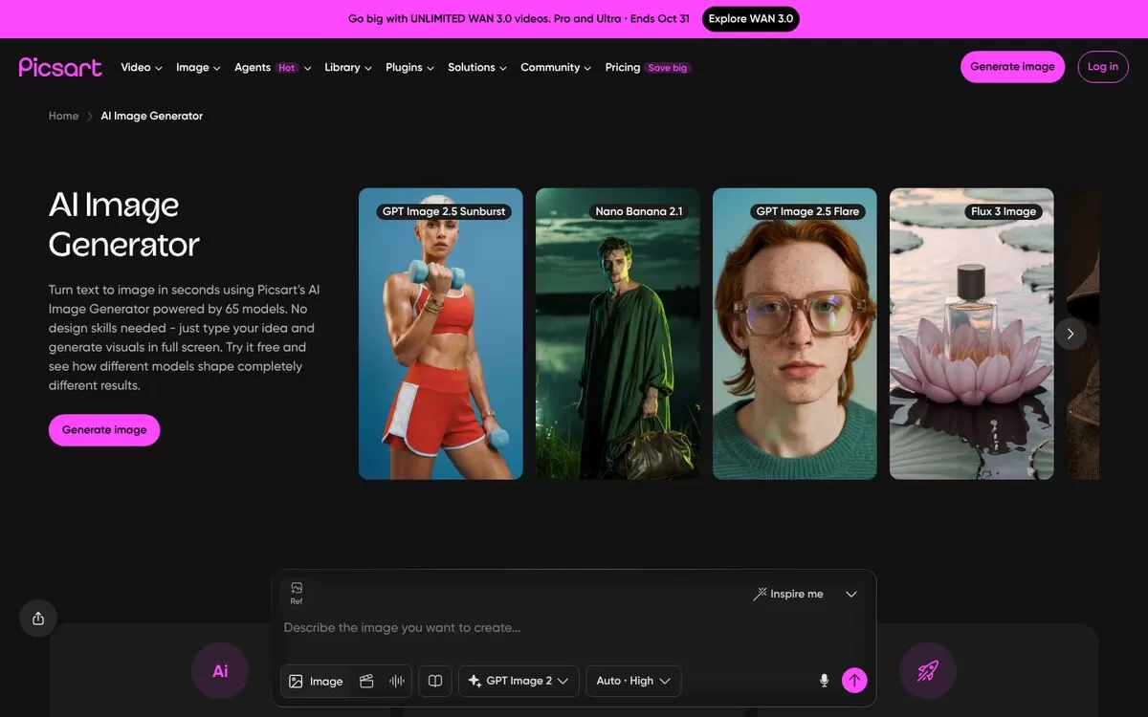
Task: Go to Home breadcrumb link
Action: pos(64,116)
